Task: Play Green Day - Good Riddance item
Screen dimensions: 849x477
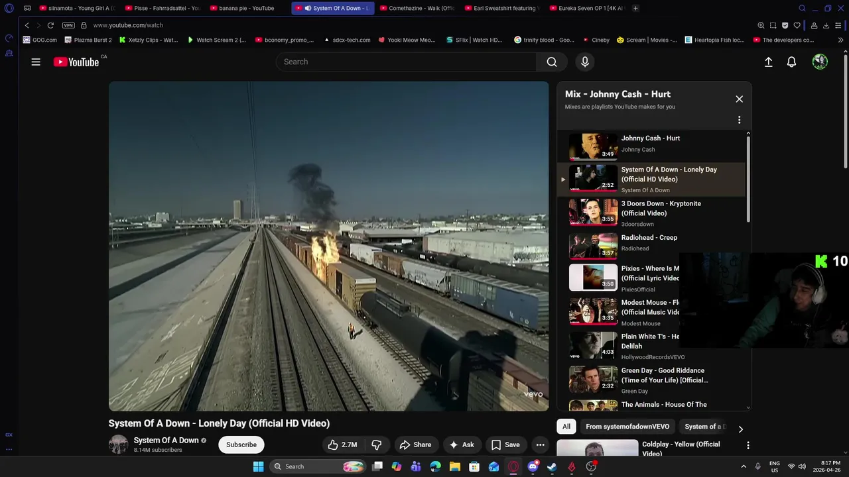Action: [x=653, y=380]
